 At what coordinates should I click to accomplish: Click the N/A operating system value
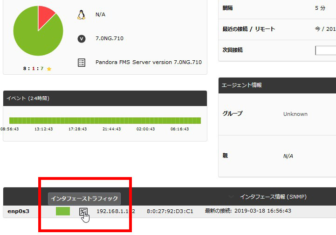tap(100, 14)
